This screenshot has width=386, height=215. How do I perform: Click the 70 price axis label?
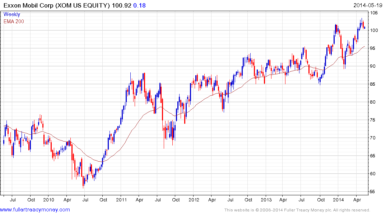373,138
